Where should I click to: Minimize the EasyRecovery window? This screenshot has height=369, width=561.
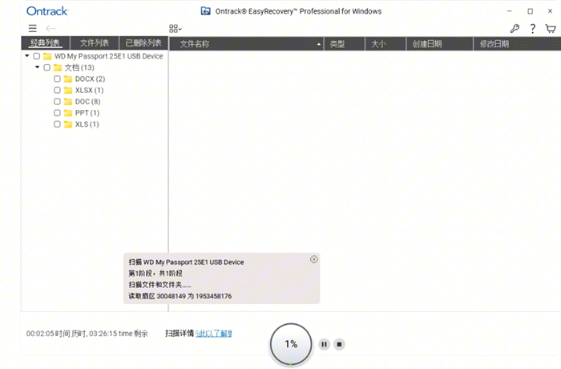510,11
